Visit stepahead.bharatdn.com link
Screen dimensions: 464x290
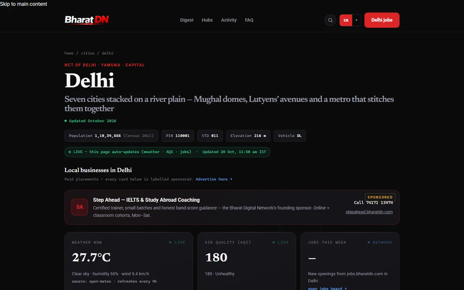click(369, 212)
